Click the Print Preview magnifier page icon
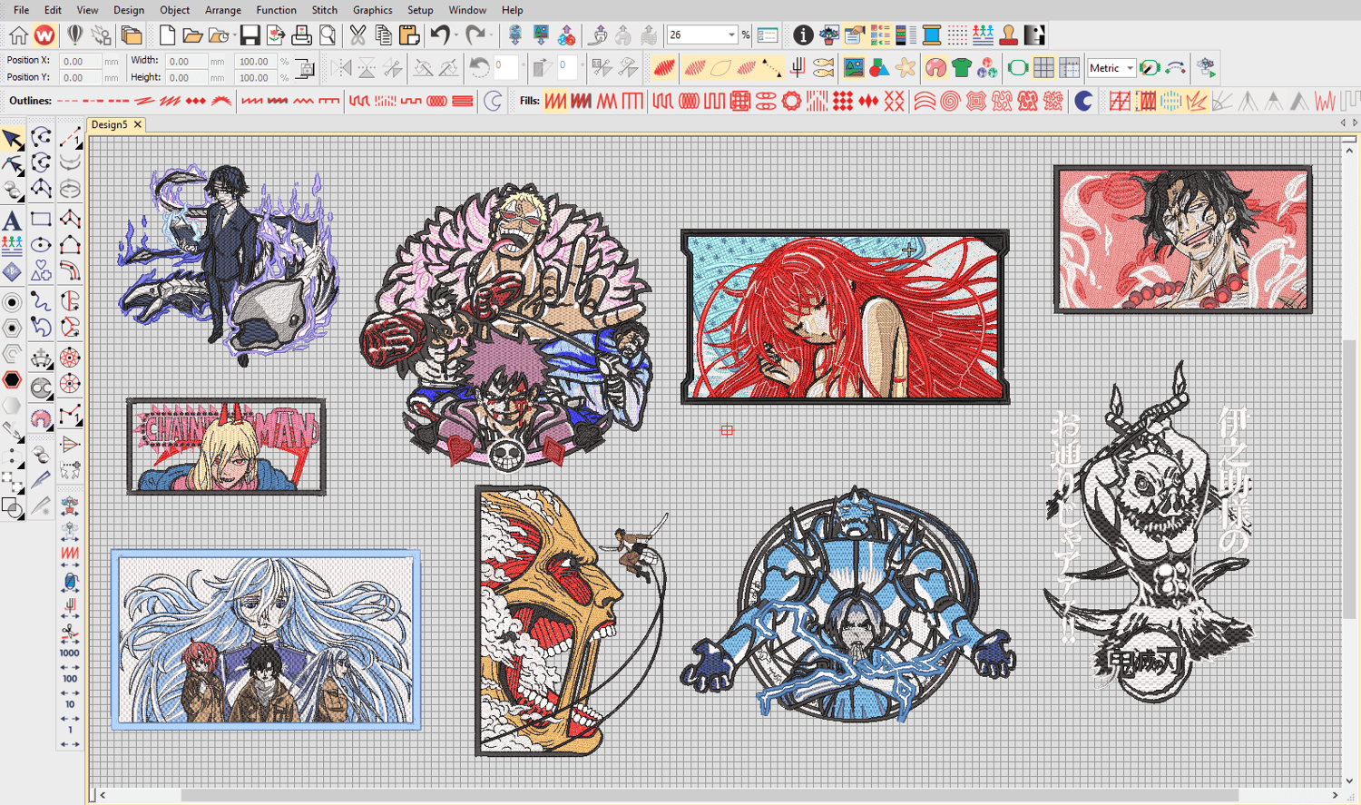This screenshot has width=1361, height=805. (x=328, y=35)
